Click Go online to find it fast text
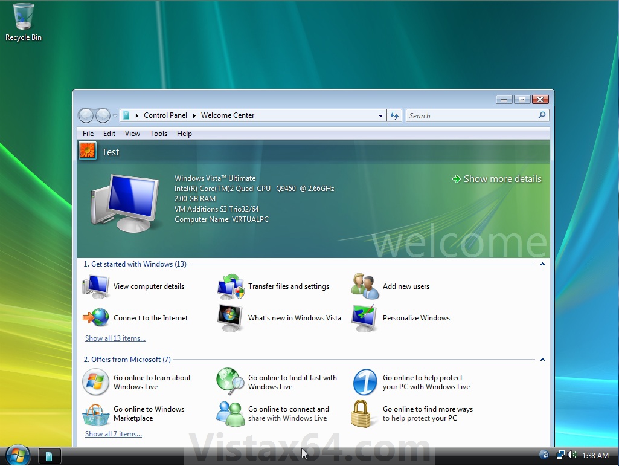619x466 pixels. pyautogui.click(x=292, y=382)
